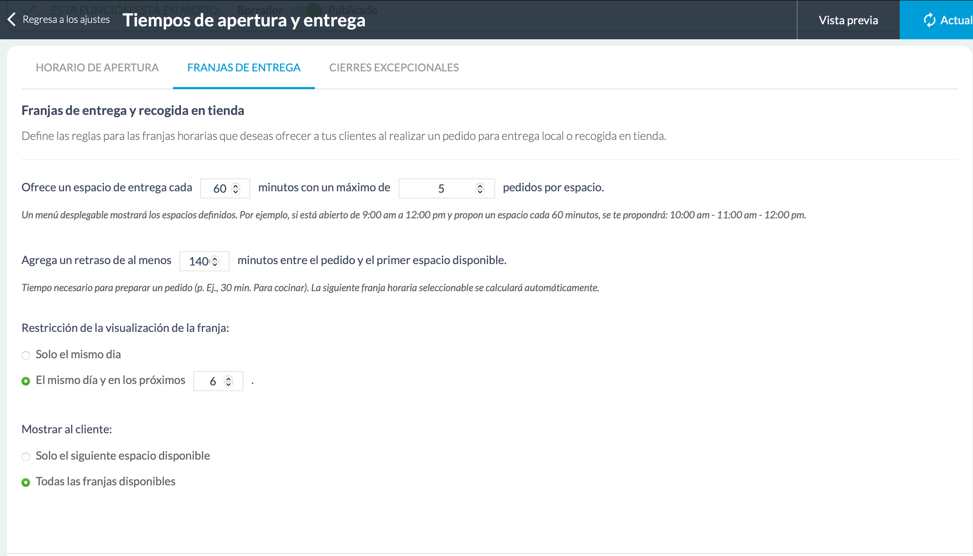Open Vista previa

click(x=848, y=20)
